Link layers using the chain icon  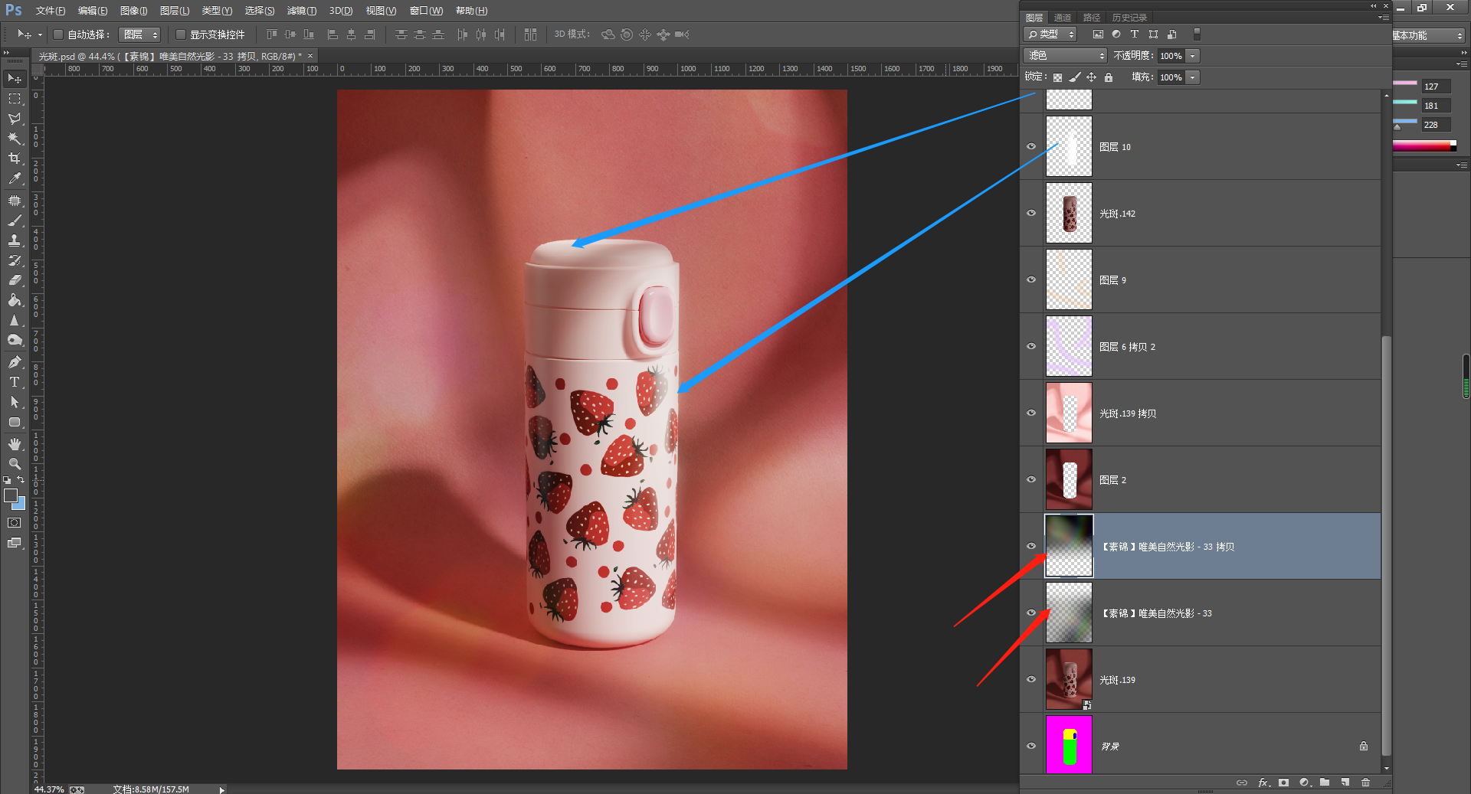(x=1241, y=783)
